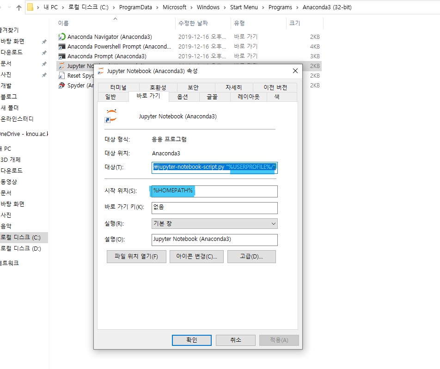Click the 파일 위치 열기(F) button
Screen dimensions: 440x369
(x=136, y=256)
